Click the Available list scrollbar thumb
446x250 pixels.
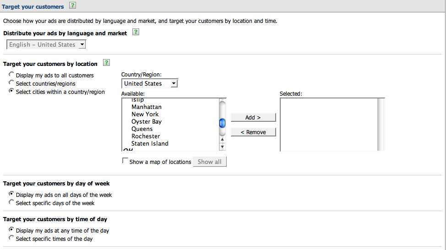[x=223, y=123]
